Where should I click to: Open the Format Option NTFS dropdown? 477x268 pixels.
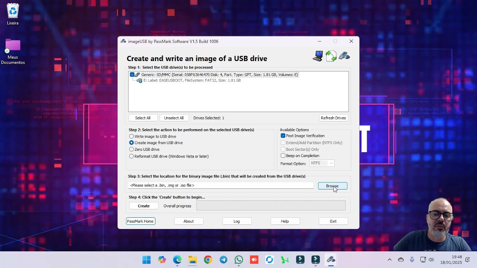(322, 163)
